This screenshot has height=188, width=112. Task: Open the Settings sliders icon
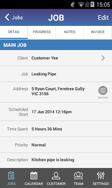101,176
